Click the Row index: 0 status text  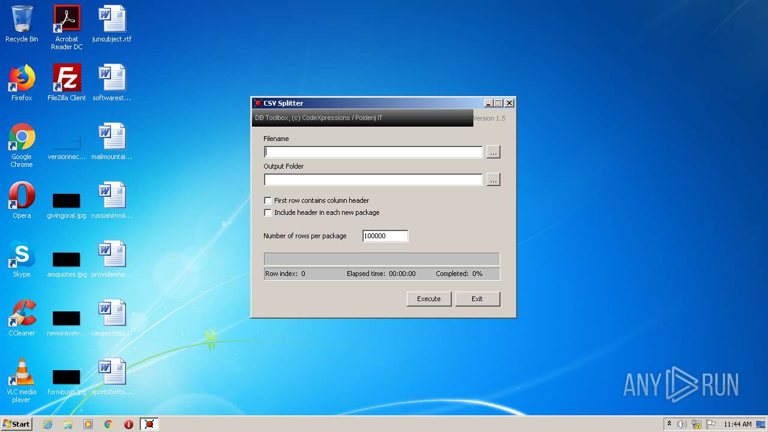(x=286, y=274)
